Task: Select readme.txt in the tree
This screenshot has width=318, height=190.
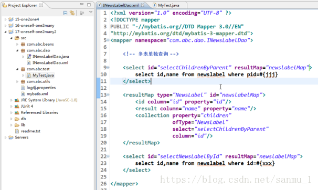Action: tap(30, 131)
